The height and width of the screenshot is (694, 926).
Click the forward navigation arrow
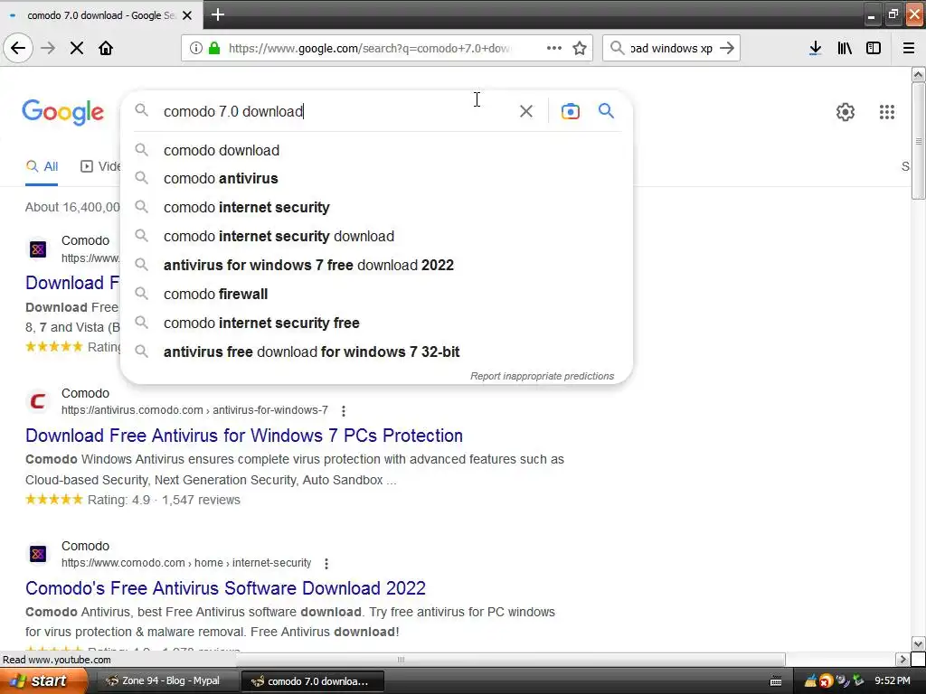[x=48, y=48]
